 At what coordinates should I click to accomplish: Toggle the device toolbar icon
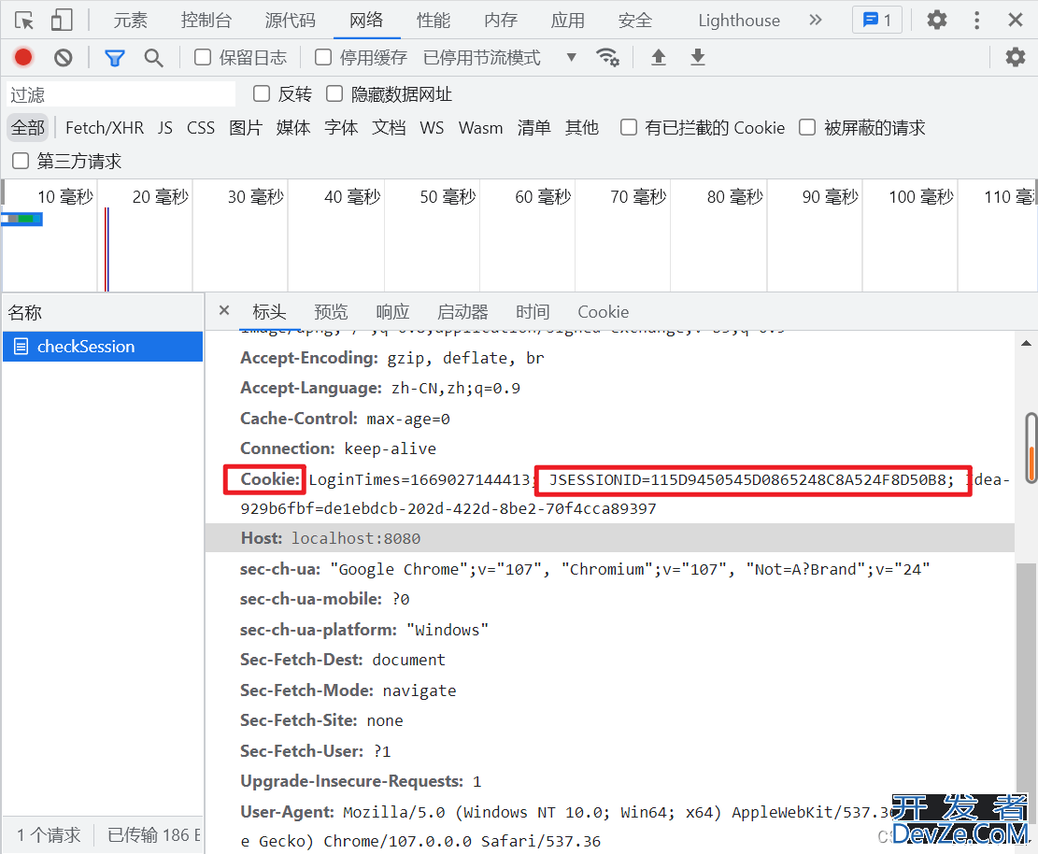point(62,20)
